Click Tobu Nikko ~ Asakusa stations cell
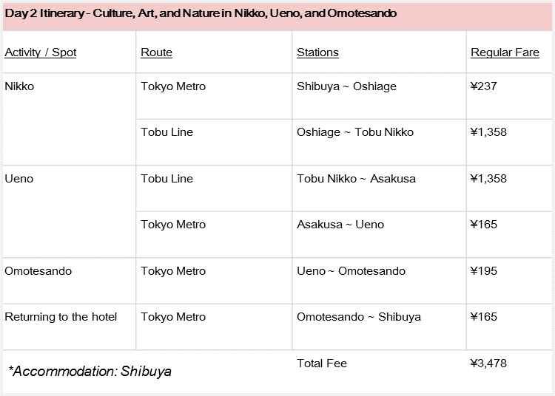 (x=356, y=179)
